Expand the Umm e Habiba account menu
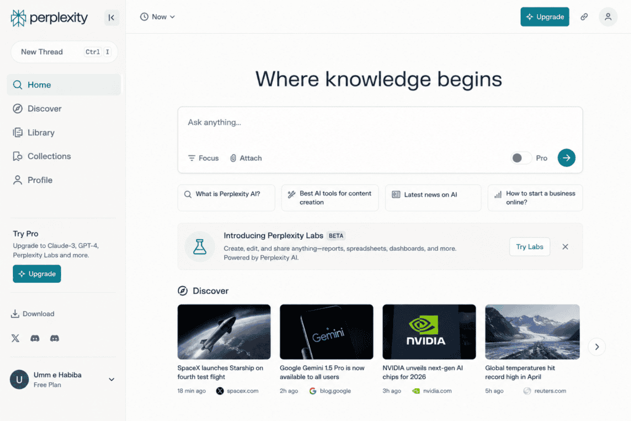This screenshot has width=631, height=421. [112, 380]
